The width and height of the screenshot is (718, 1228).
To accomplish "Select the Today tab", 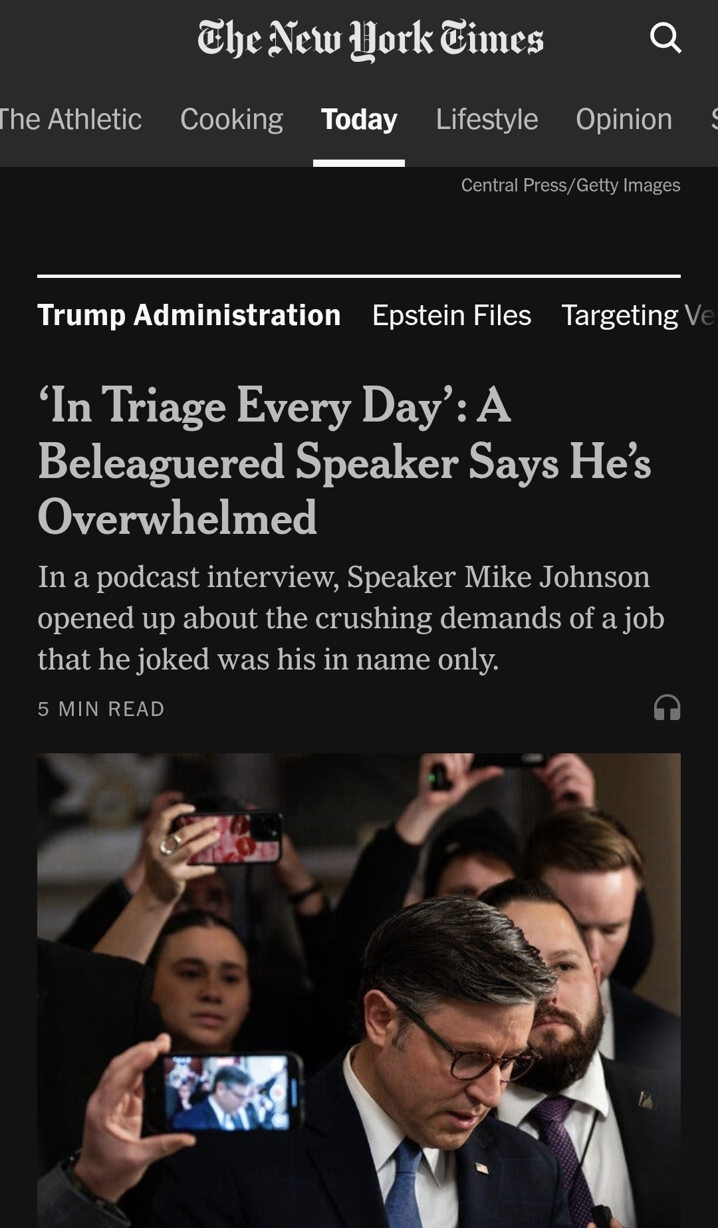I will coord(359,120).
